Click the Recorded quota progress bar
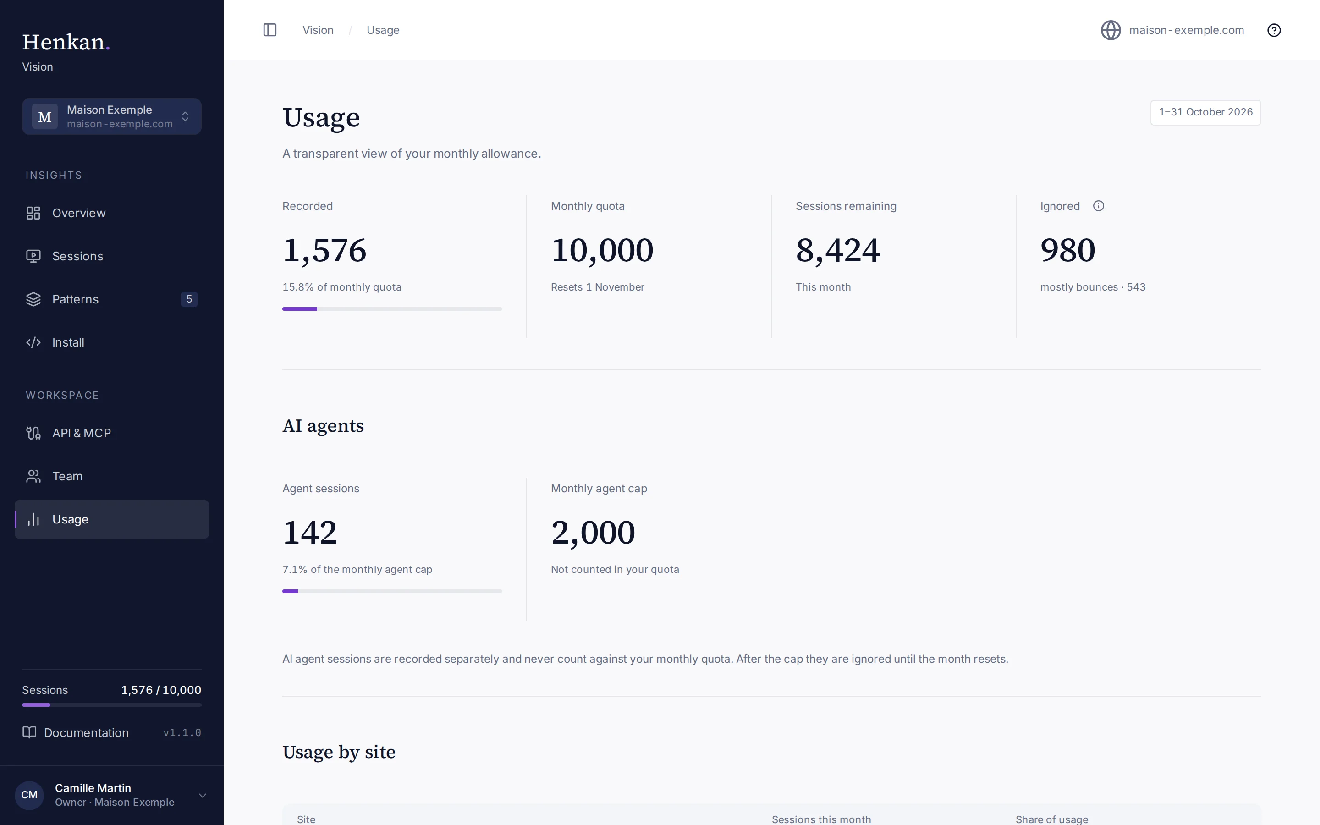 pos(392,309)
